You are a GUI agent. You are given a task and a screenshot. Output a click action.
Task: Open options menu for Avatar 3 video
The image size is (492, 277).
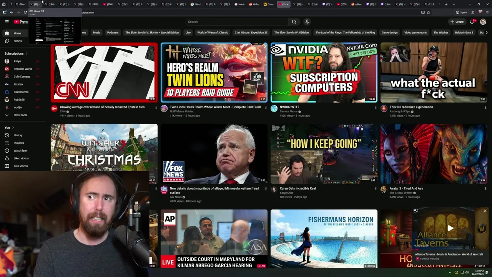pyautogui.click(x=486, y=189)
